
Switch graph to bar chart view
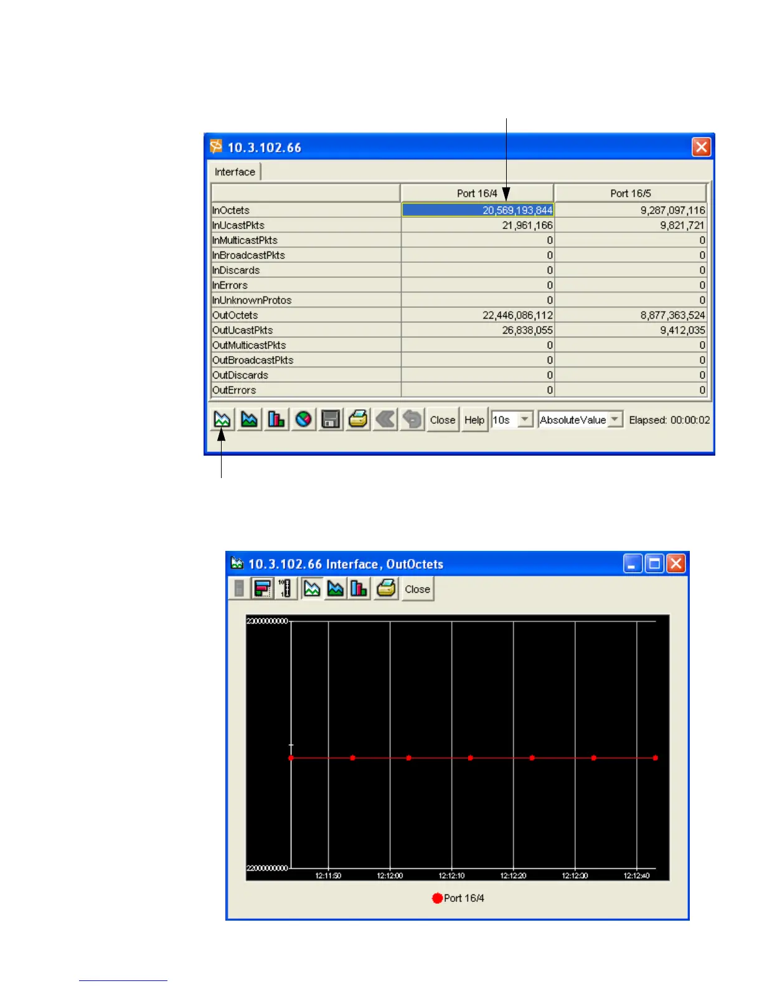pos(359,589)
